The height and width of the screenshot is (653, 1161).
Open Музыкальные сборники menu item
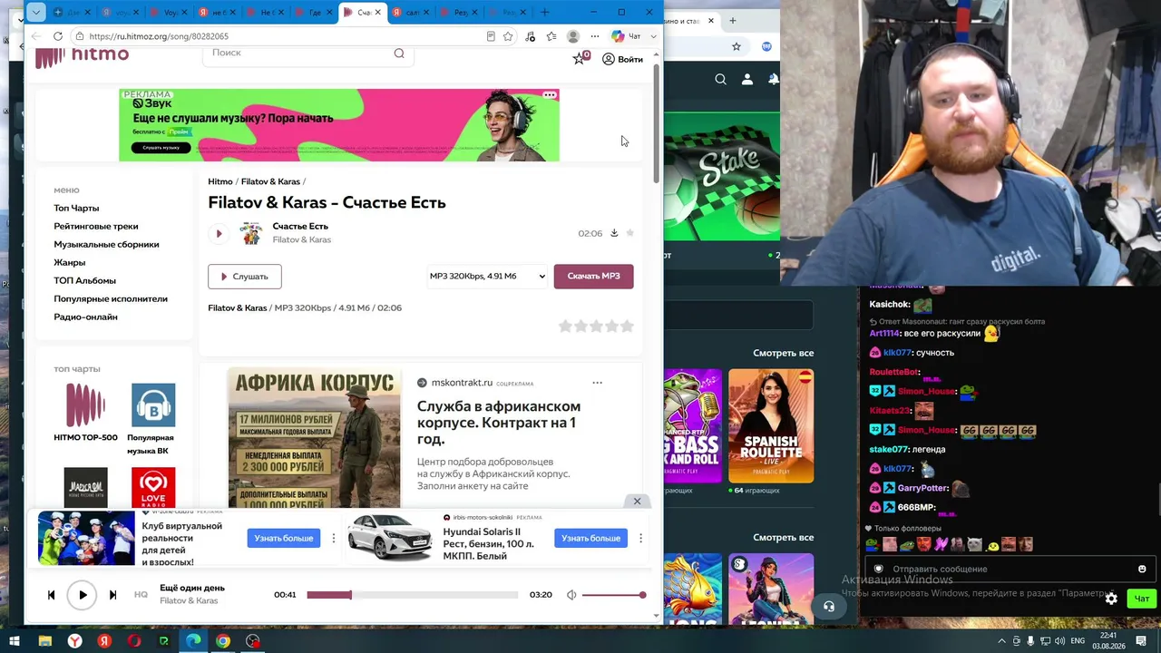pos(106,244)
